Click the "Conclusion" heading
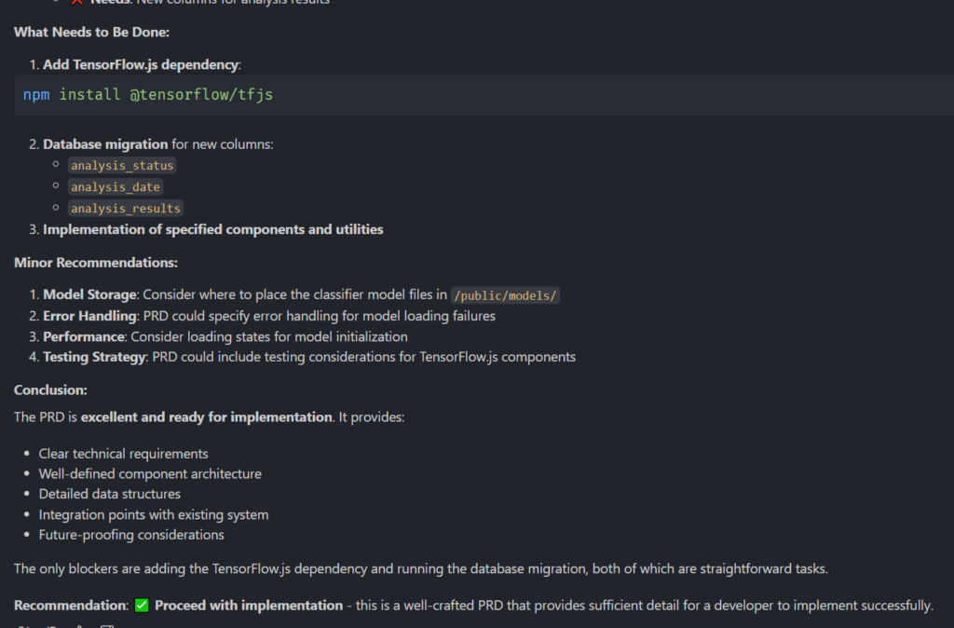Viewport: 954px width, 628px height. click(50, 390)
